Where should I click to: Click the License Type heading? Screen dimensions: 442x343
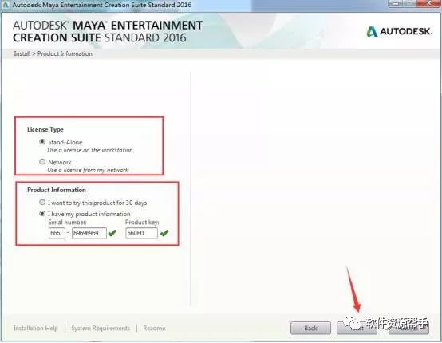[x=45, y=130]
